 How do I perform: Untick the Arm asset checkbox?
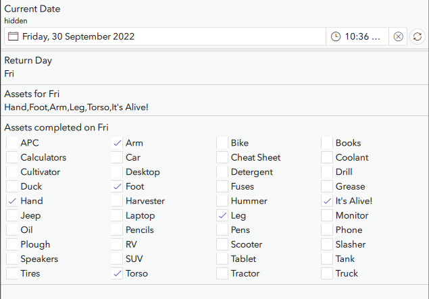click(x=118, y=143)
